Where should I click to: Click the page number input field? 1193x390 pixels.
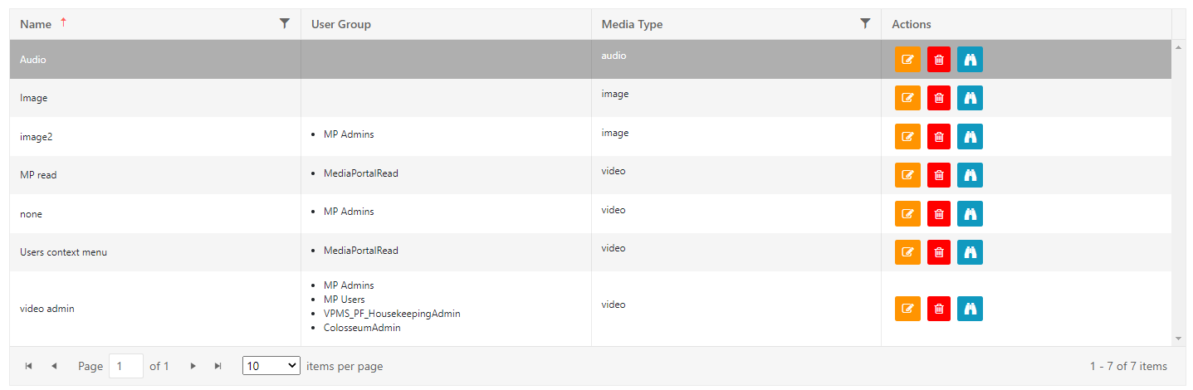[125, 366]
